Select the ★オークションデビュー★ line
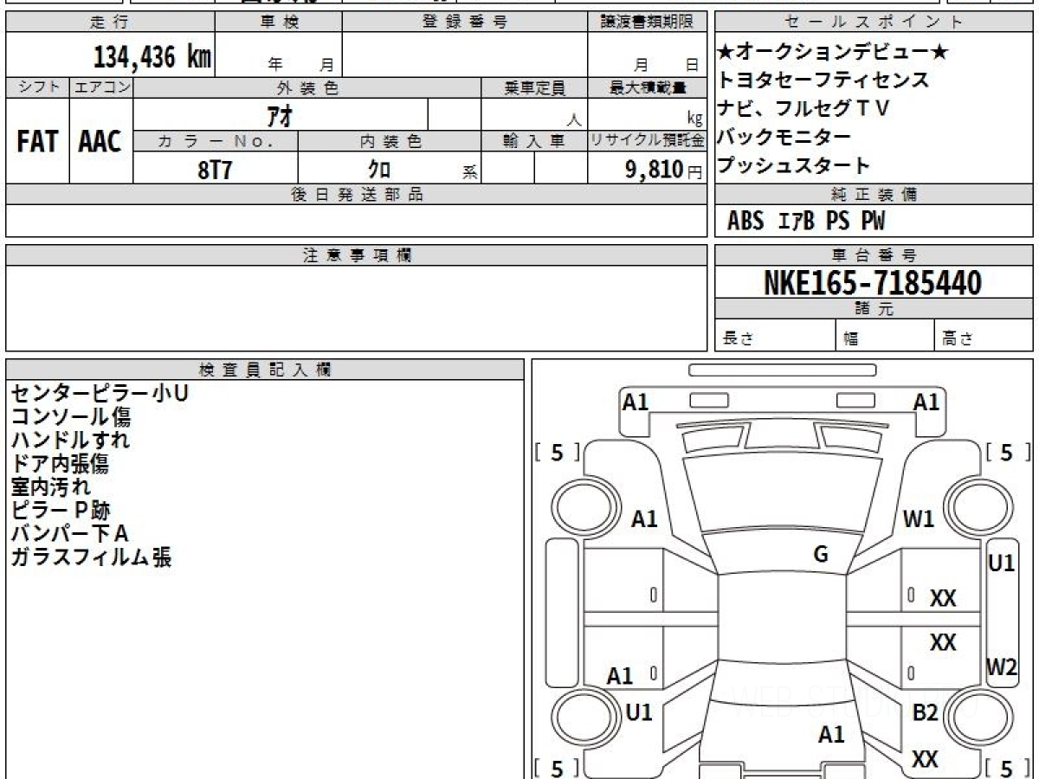Screen dimensions: 1039x779 pos(834,53)
